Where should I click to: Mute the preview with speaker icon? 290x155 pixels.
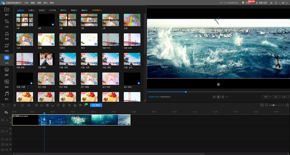(x=283, y=97)
